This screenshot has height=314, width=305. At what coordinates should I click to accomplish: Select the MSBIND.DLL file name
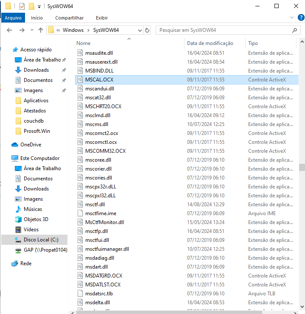99,71
